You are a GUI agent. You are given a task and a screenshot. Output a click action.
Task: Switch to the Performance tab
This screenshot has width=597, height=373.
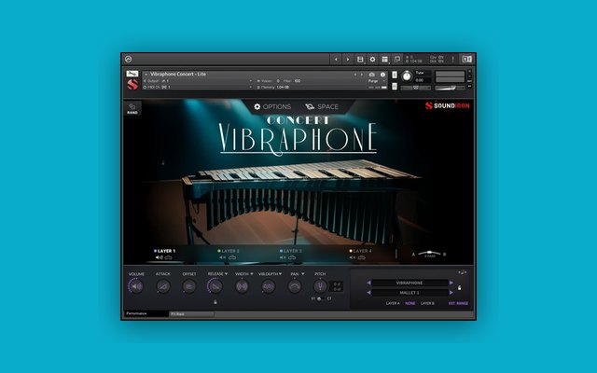coord(146,314)
